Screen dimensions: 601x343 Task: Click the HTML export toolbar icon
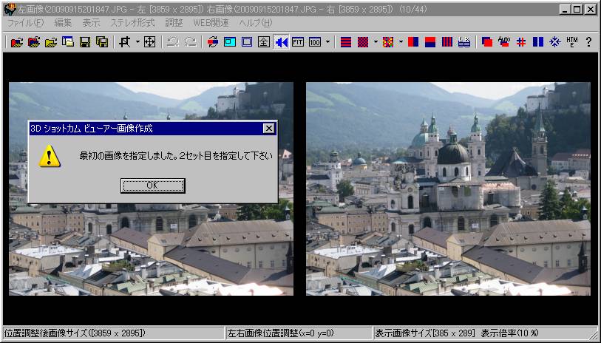pyautogui.click(x=572, y=42)
